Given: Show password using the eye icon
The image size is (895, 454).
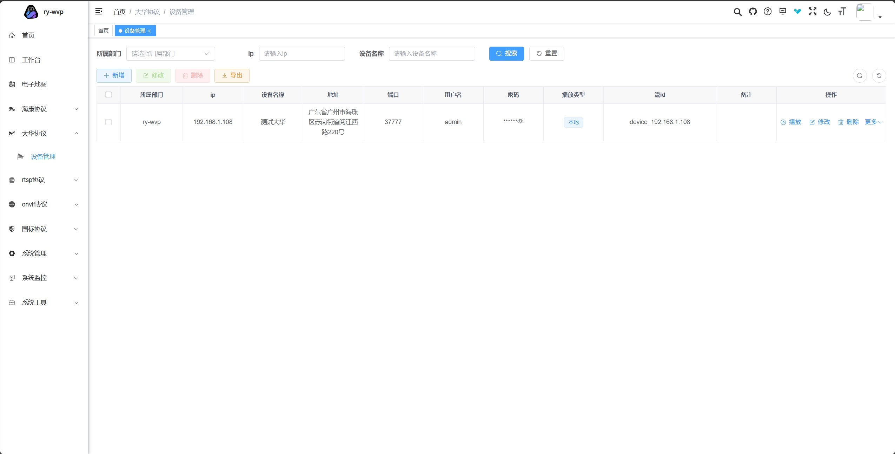Looking at the screenshot, I should tap(521, 121).
